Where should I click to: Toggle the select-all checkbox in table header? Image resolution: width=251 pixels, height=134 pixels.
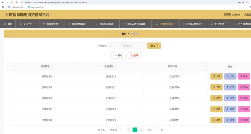[x=11, y=66]
